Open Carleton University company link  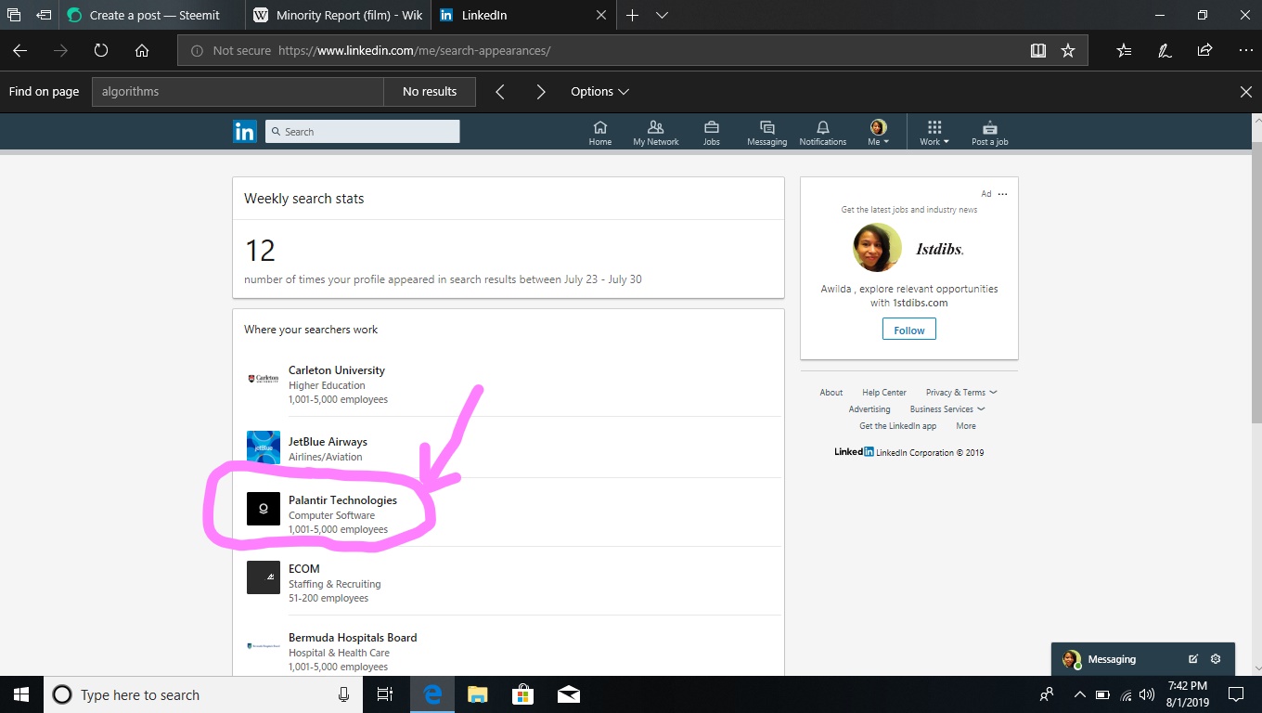point(337,370)
